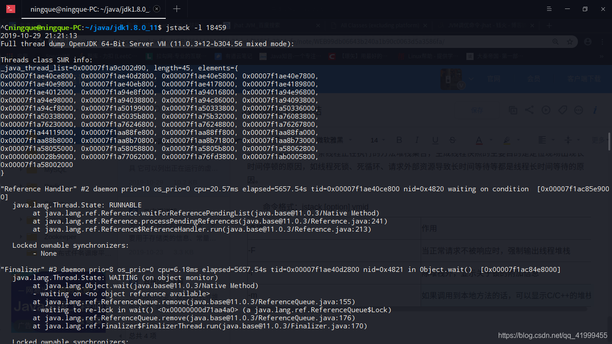
Task: Click 'java.lang.Thread.State: RUNNABLE' text
Action: click(77, 205)
